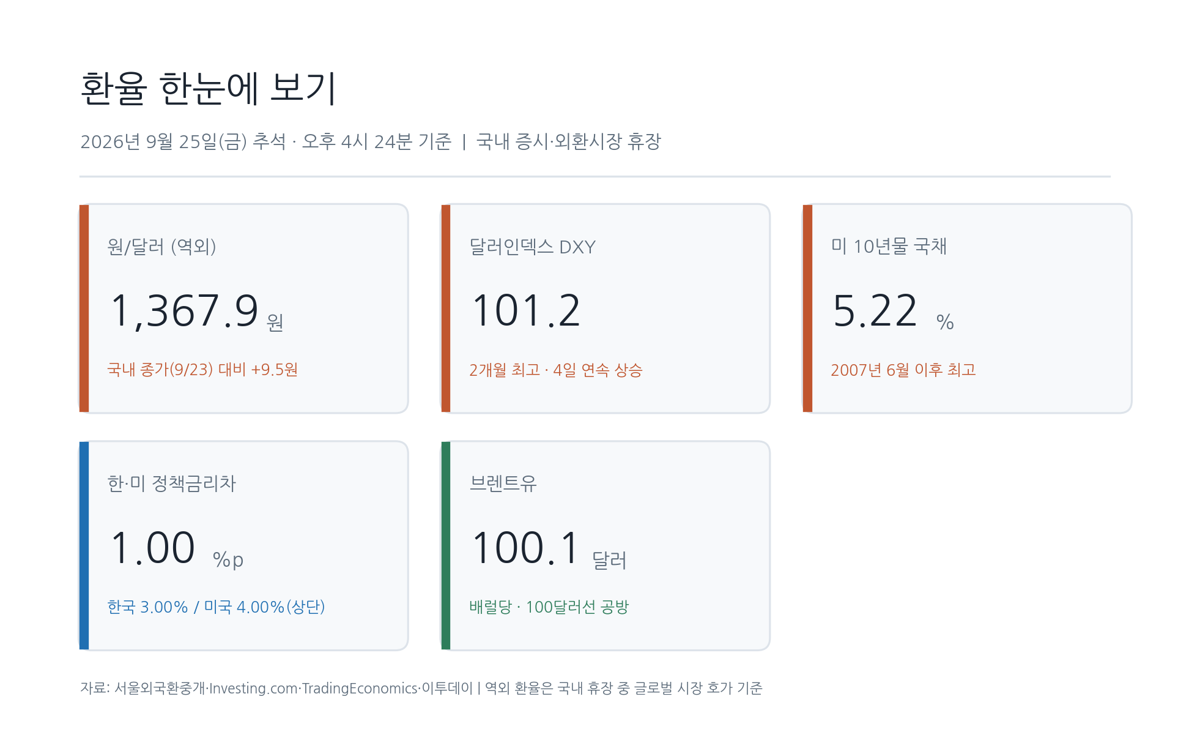This screenshot has height=732, width=1189.
Task: Click the 1,367.9 won exchange rate value
Action: click(196, 311)
